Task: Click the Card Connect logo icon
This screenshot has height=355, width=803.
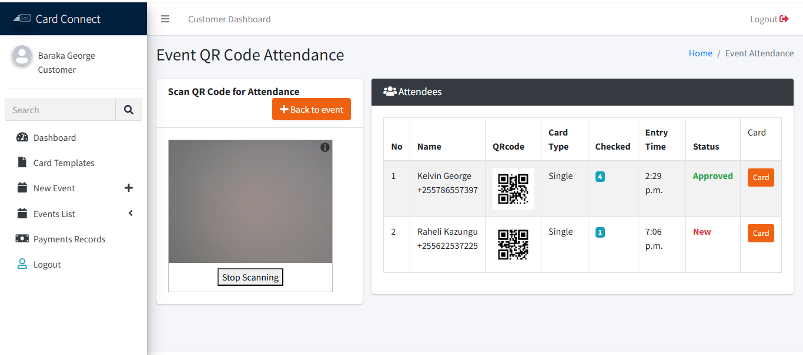Action: 22,19
